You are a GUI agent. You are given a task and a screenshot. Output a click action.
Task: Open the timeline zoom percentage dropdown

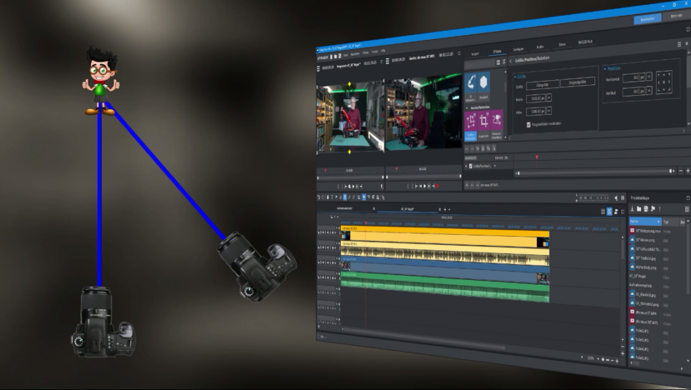[598, 359]
